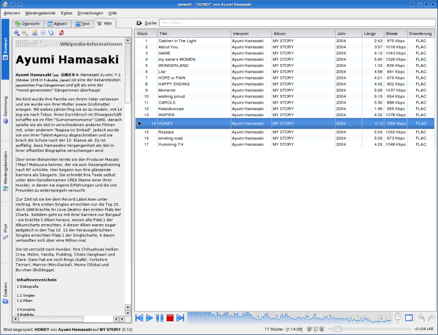Click the remaining time display -0:04:48
This screenshot has width=438, height=335.
click(424, 329)
